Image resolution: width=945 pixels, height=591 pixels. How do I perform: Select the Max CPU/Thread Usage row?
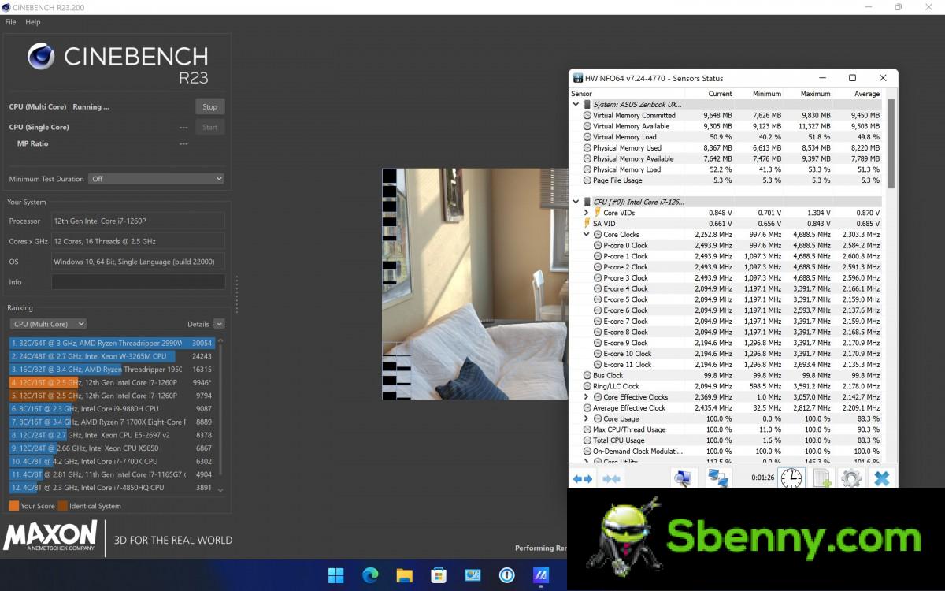click(x=728, y=429)
